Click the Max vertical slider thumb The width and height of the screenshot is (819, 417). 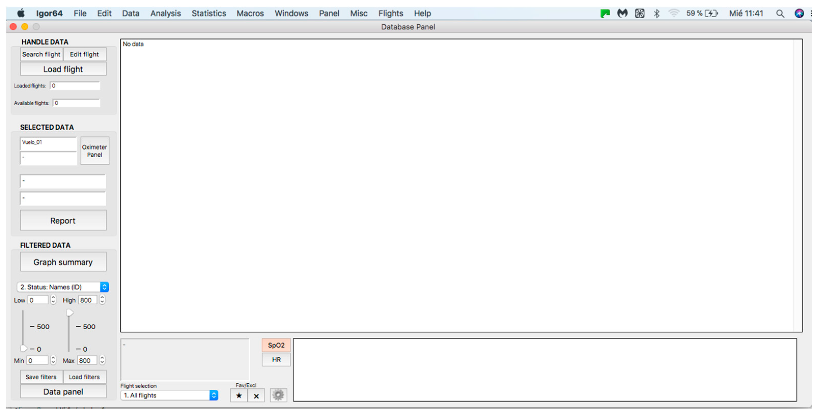click(x=70, y=313)
